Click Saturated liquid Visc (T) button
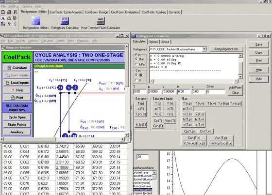This screenshot has height=195, width=272. pyautogui.click(x=170, y=121)
